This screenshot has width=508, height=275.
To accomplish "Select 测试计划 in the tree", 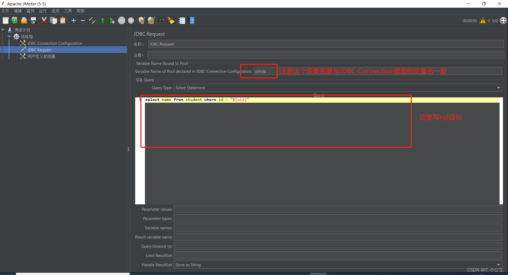I will (x=22, y=30).
